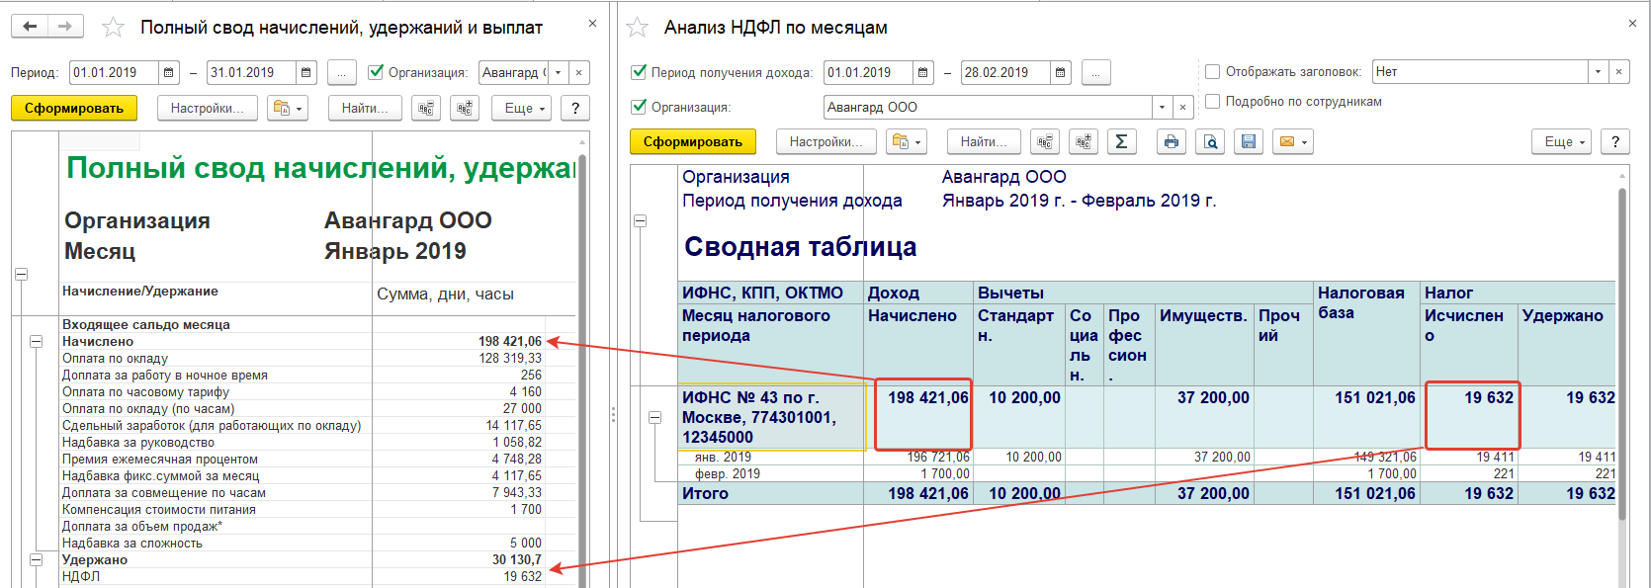1651x588 pixels.
Task: Click Сформировать in Анализ НДФЛ
Action: pyautogui.click(x=693, y=141)
